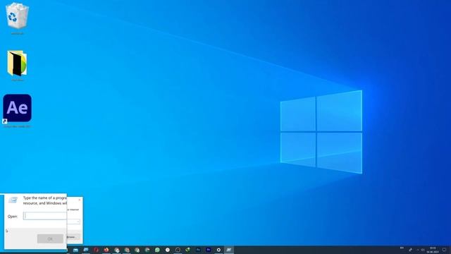Open Settings gear icon in taskbar
This screenshot has height=254, width=451.
click(218, 250)
